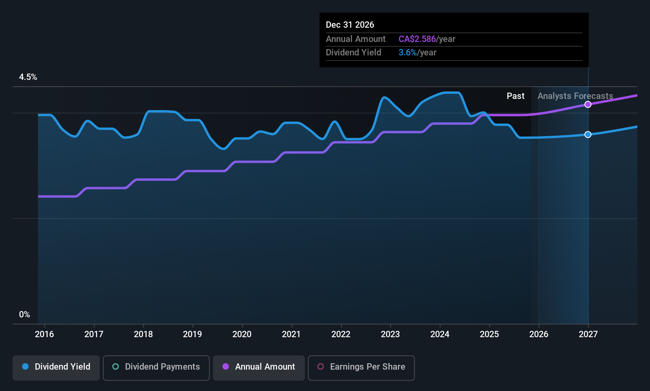Select the purple forecast marker at 2027

588,104
